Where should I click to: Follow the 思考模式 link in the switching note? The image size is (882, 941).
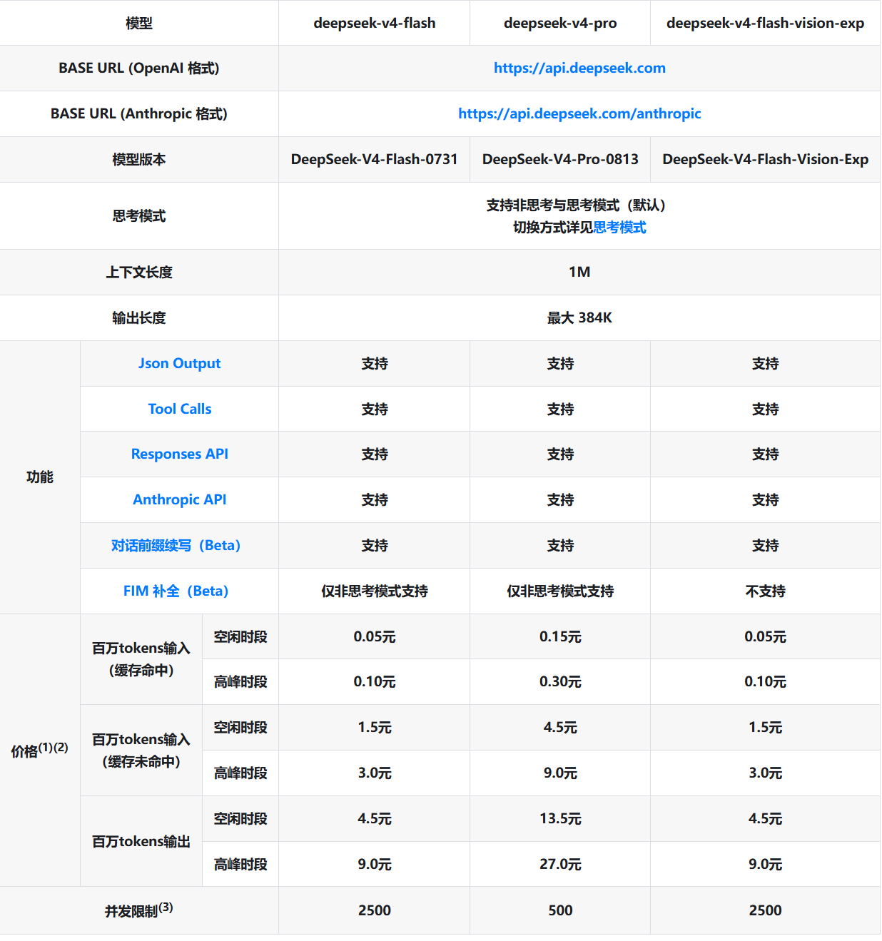coord(619,228)
